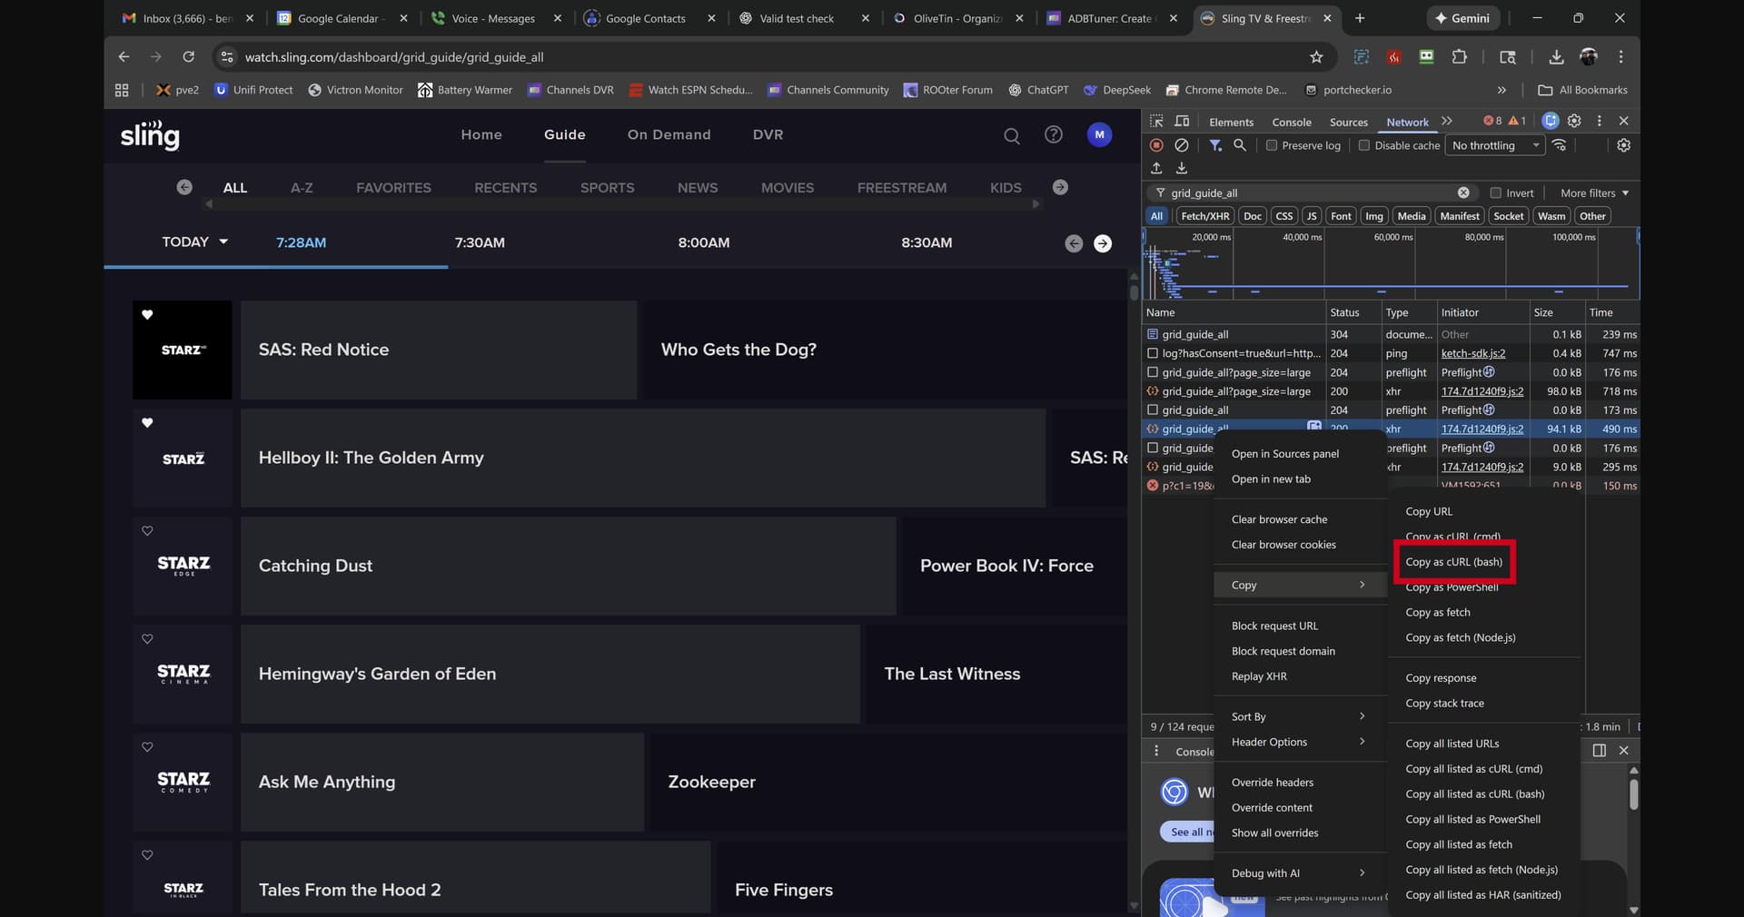Clear the network log

click(1182, 145)
